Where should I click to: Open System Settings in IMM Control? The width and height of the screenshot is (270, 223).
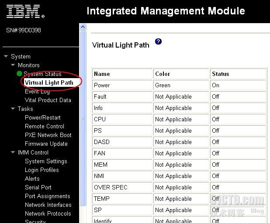[46, 161]
